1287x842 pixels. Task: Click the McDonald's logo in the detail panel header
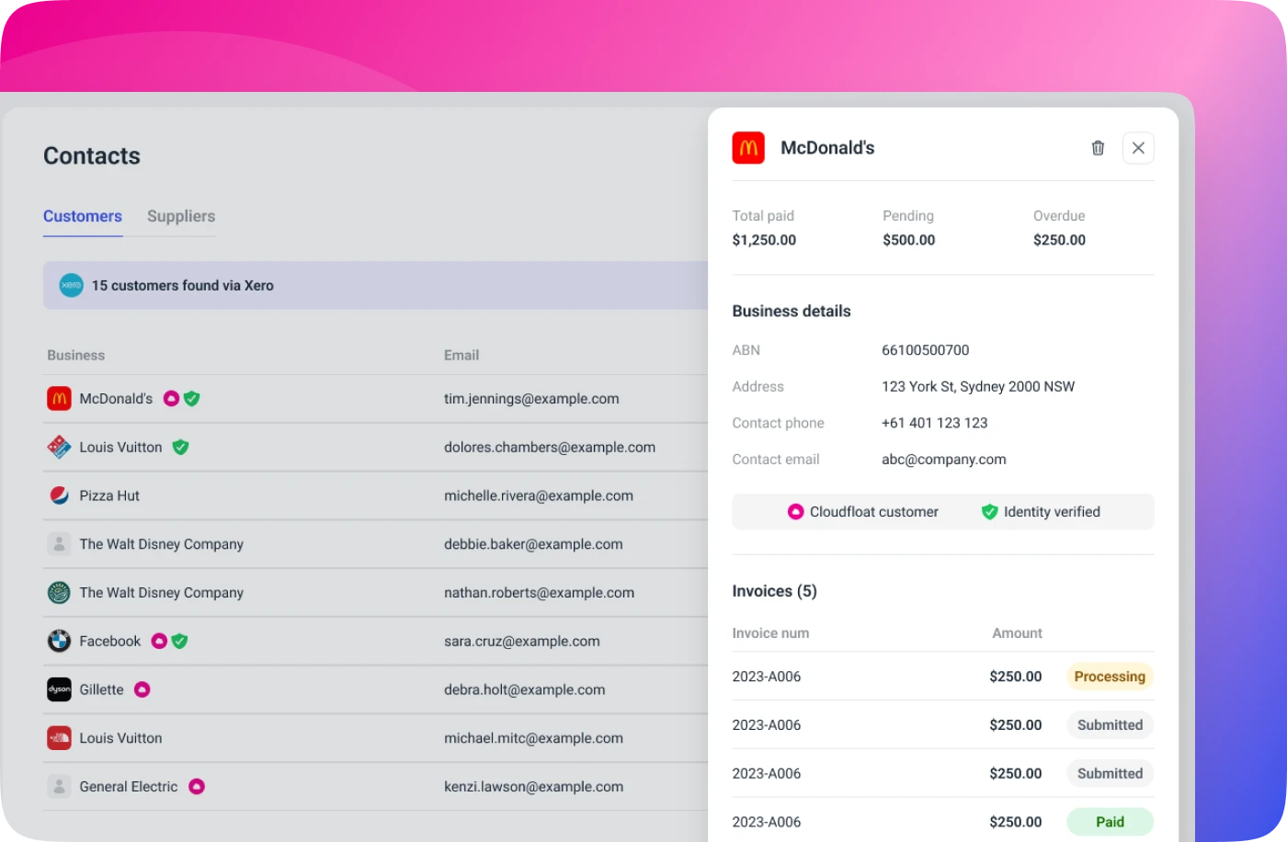(747, 147)
